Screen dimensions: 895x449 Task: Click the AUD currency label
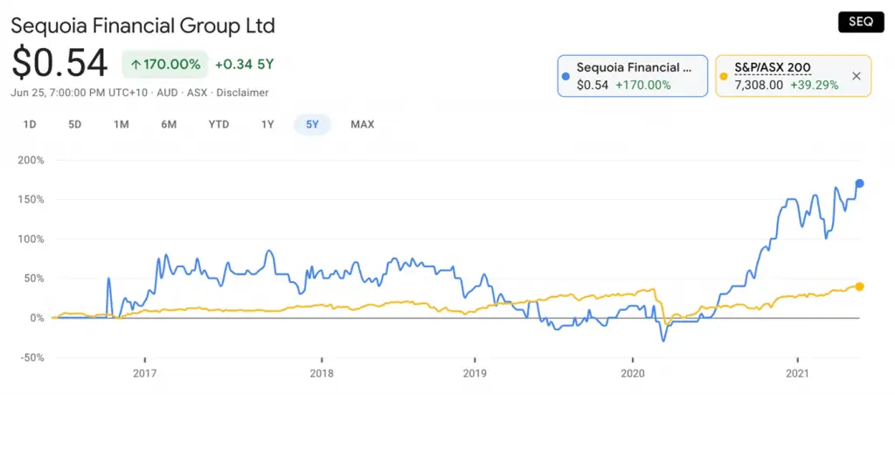pyautogui.click(x=167, y=93)
